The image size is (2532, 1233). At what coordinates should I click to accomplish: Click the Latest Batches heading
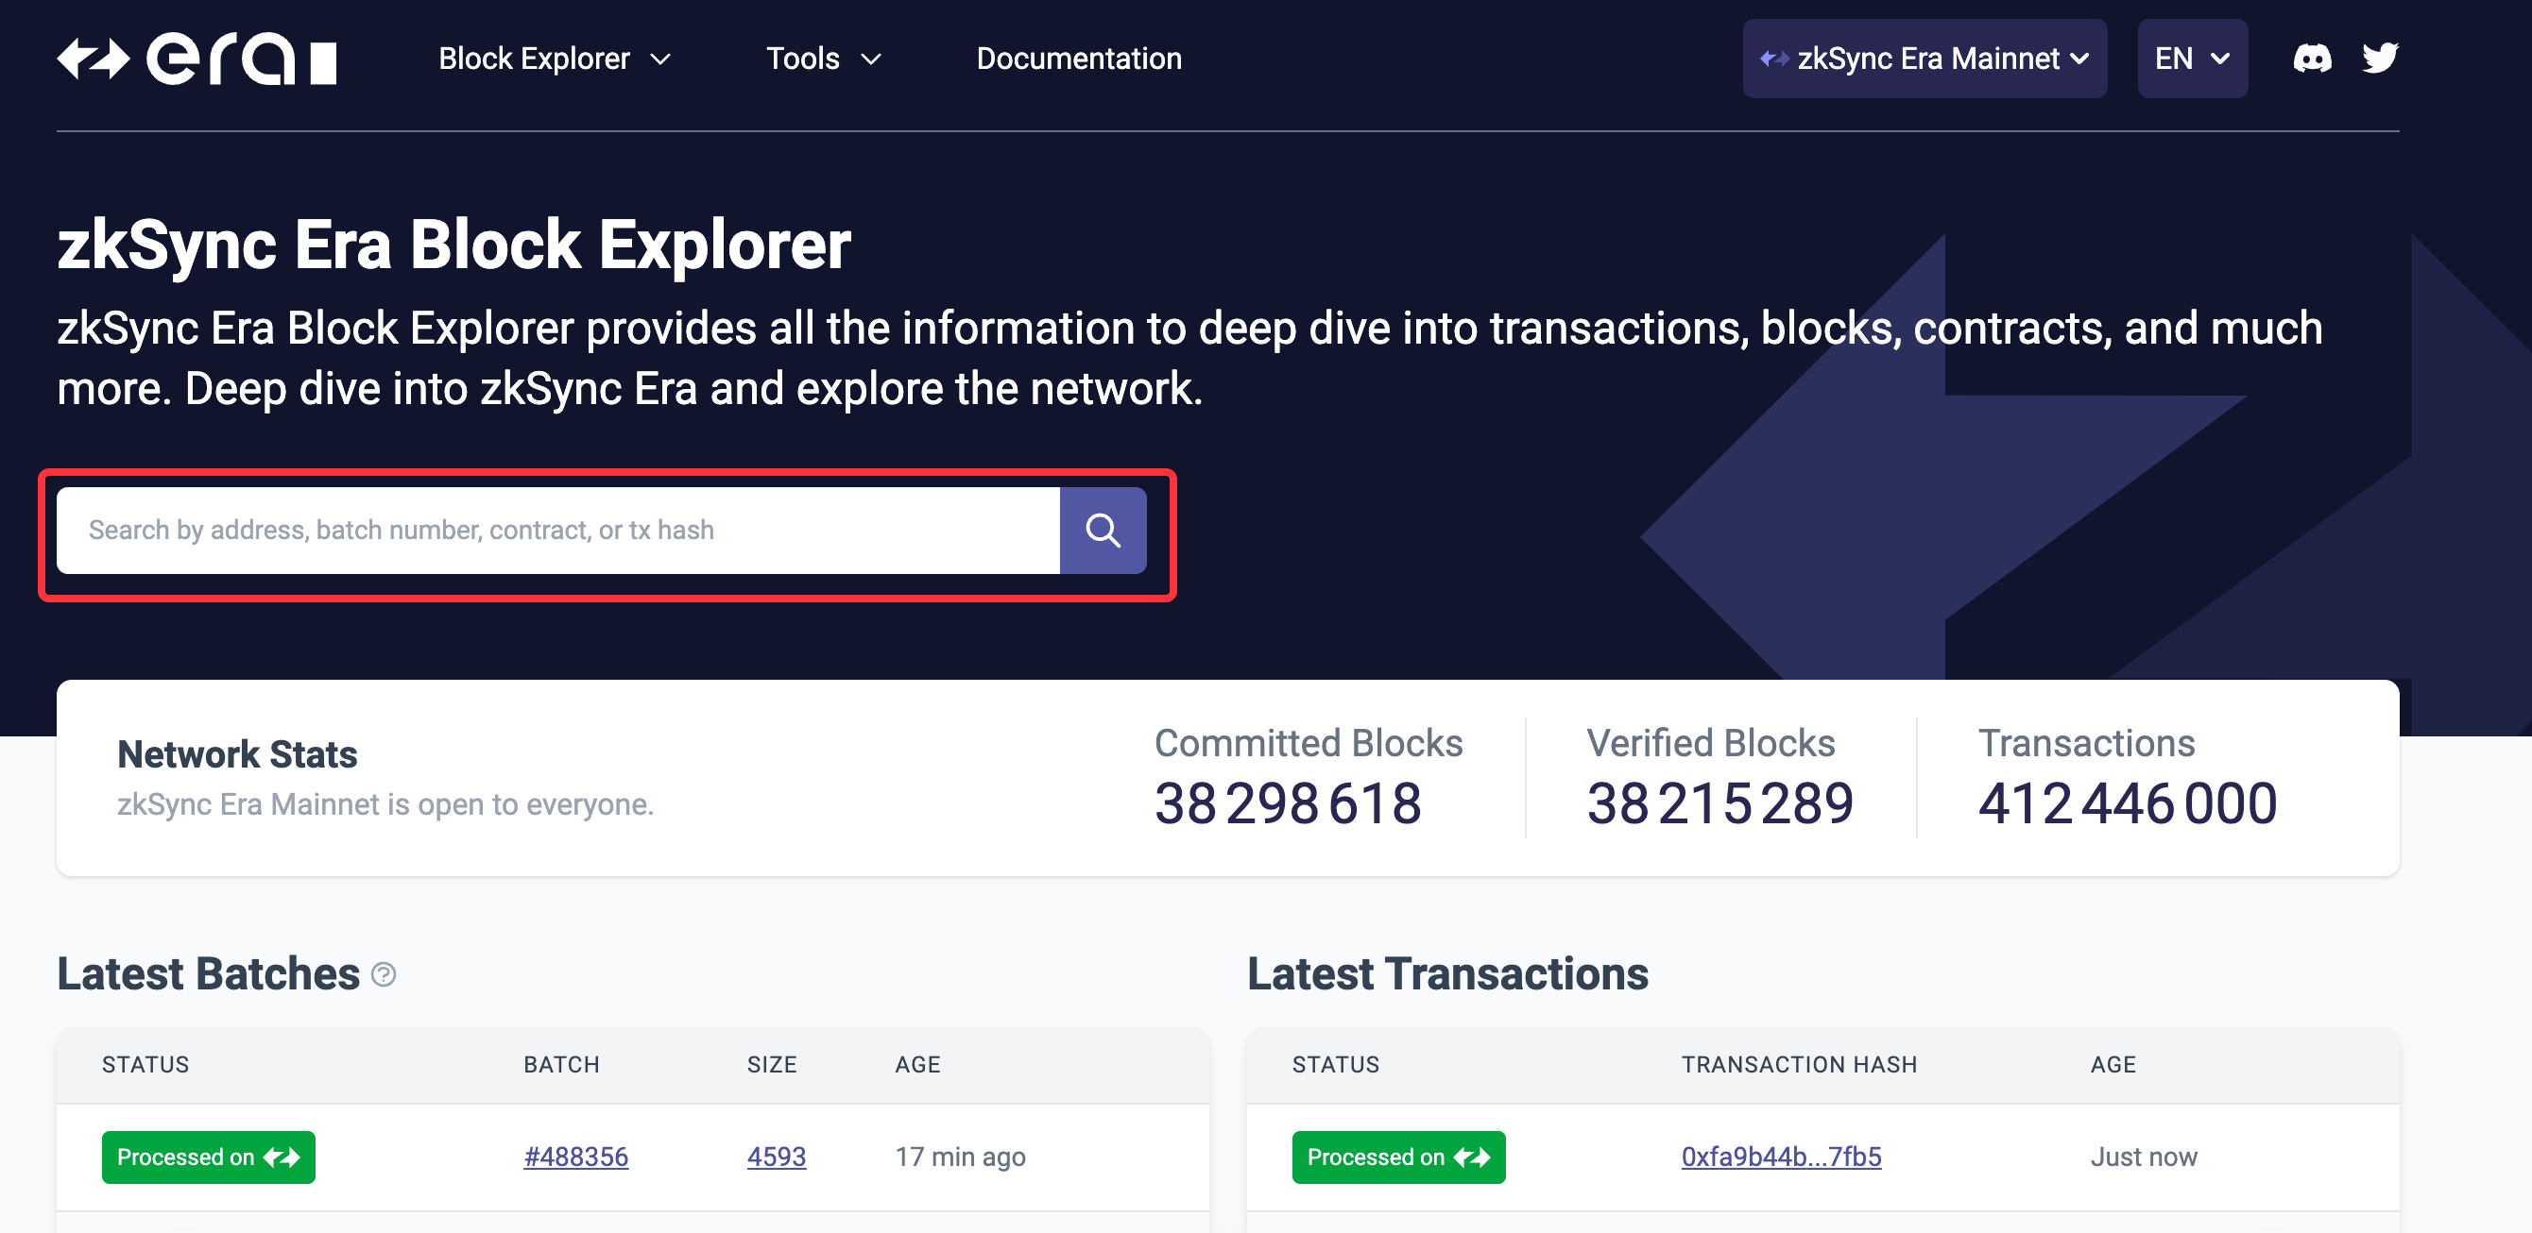pos(209,973)
